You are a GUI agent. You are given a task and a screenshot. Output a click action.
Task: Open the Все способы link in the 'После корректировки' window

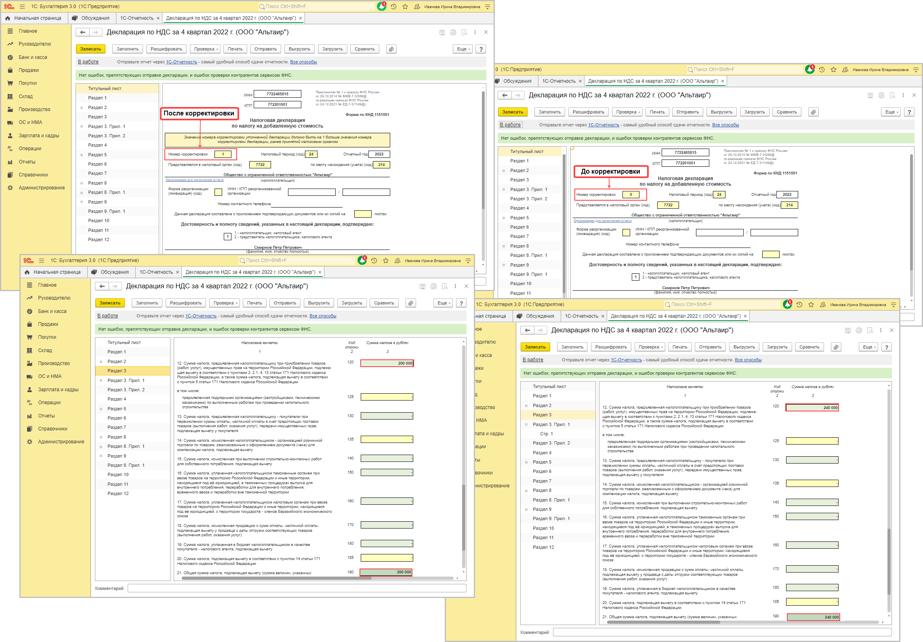pos(303,62)
